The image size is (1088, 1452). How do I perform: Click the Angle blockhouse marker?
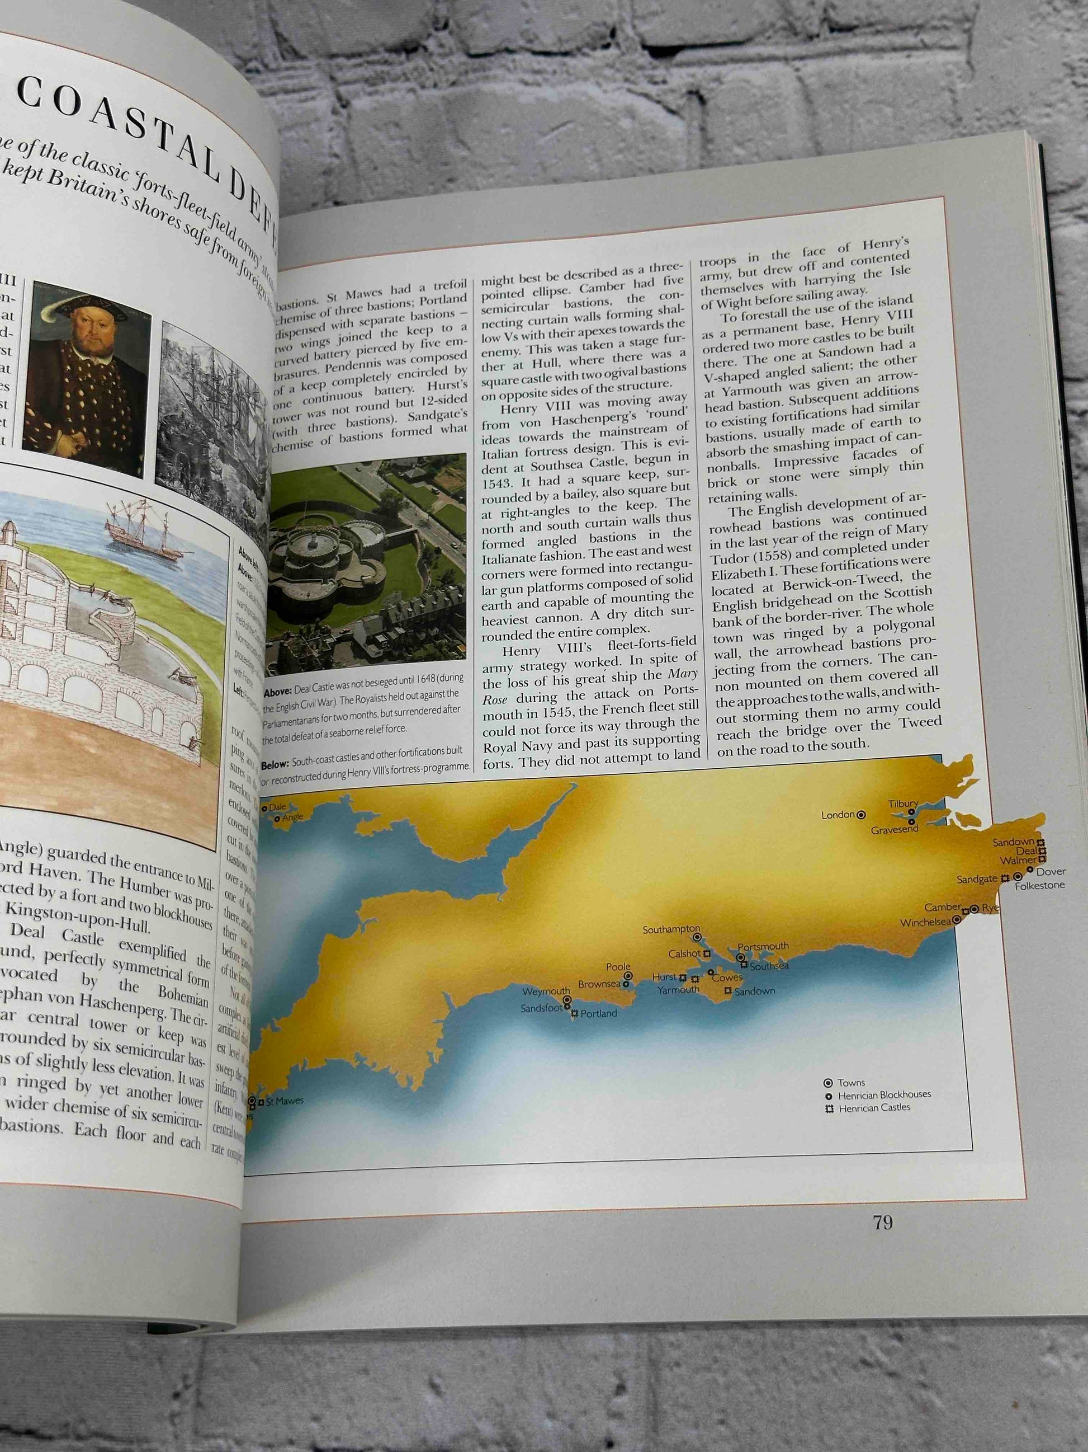(277, 819)
